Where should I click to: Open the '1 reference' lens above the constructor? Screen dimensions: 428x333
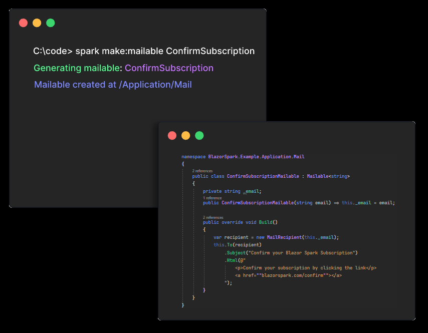[x=212, y=198]
